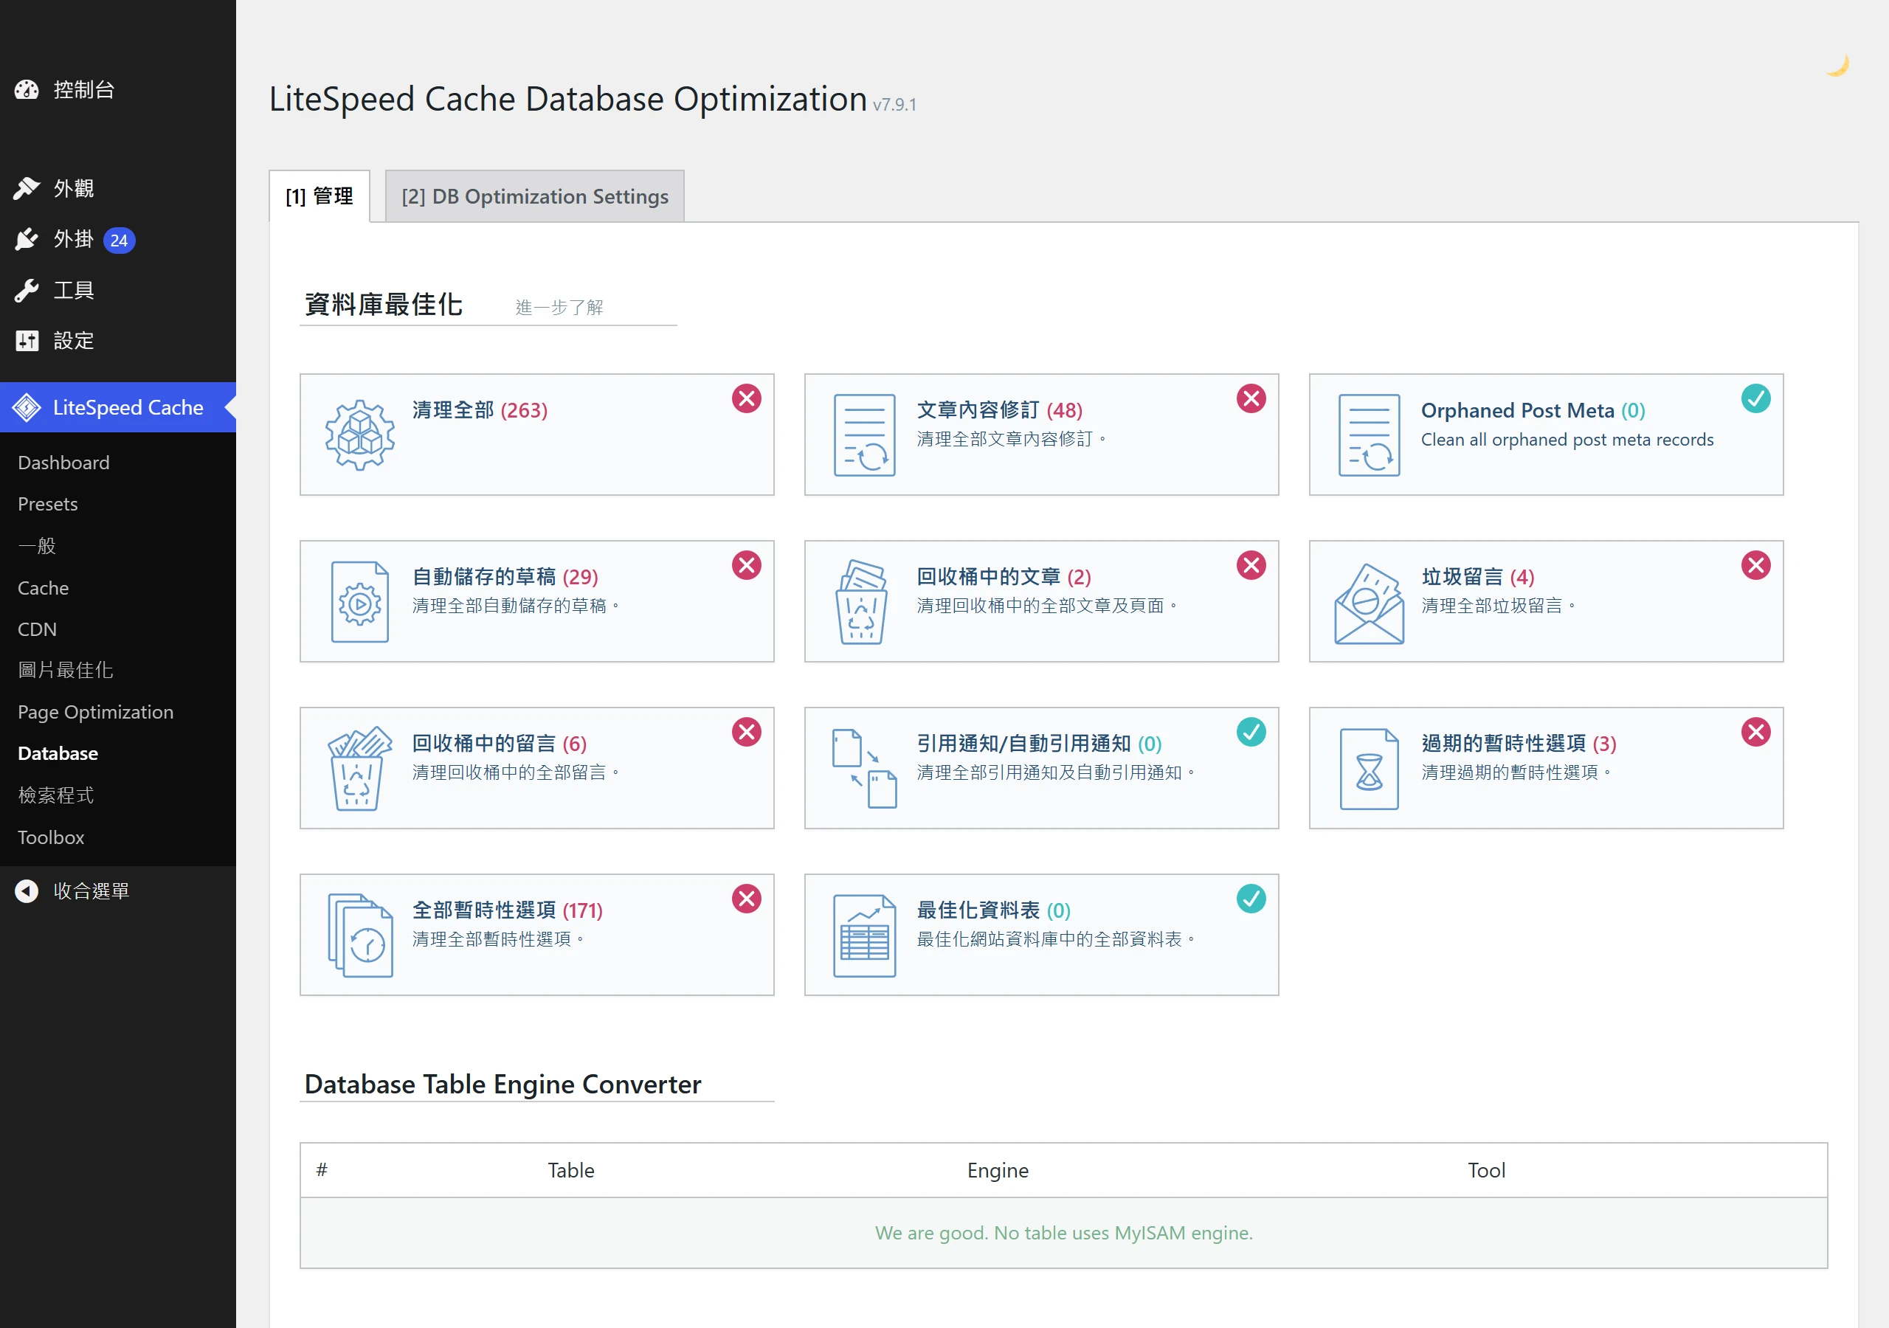Click the Tool column header

1486,1170
